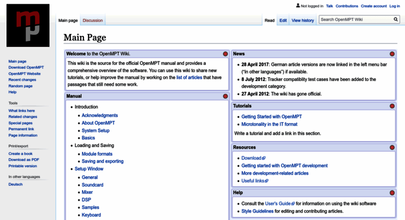Open the View history tab

pyautogui.click(x=303, y=20)
